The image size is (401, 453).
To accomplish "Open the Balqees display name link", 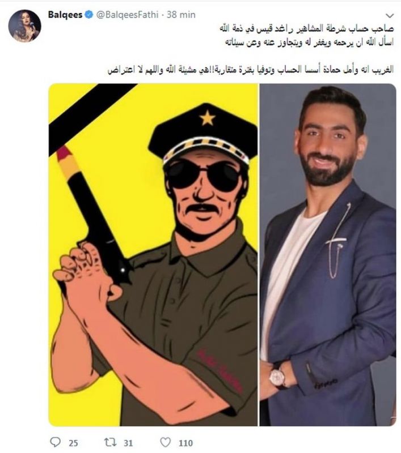I will [x=65, y=15].
